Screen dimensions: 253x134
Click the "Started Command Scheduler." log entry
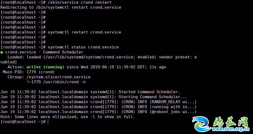pyautogui.click(x=149, y=92)
